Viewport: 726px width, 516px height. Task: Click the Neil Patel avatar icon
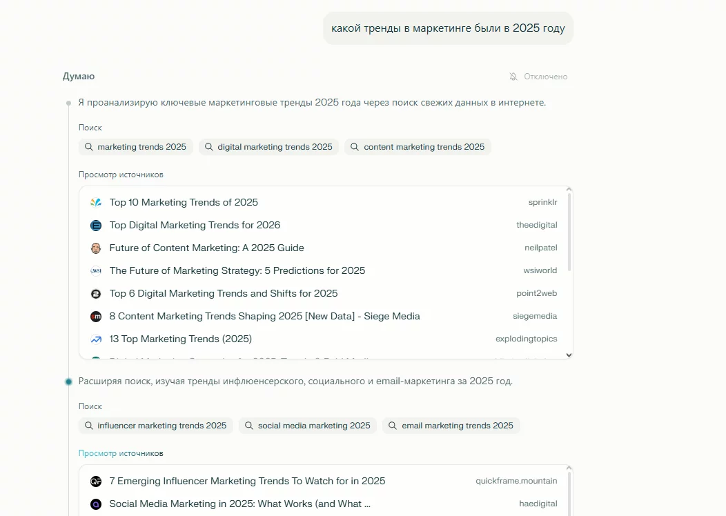tap(96, 248)
